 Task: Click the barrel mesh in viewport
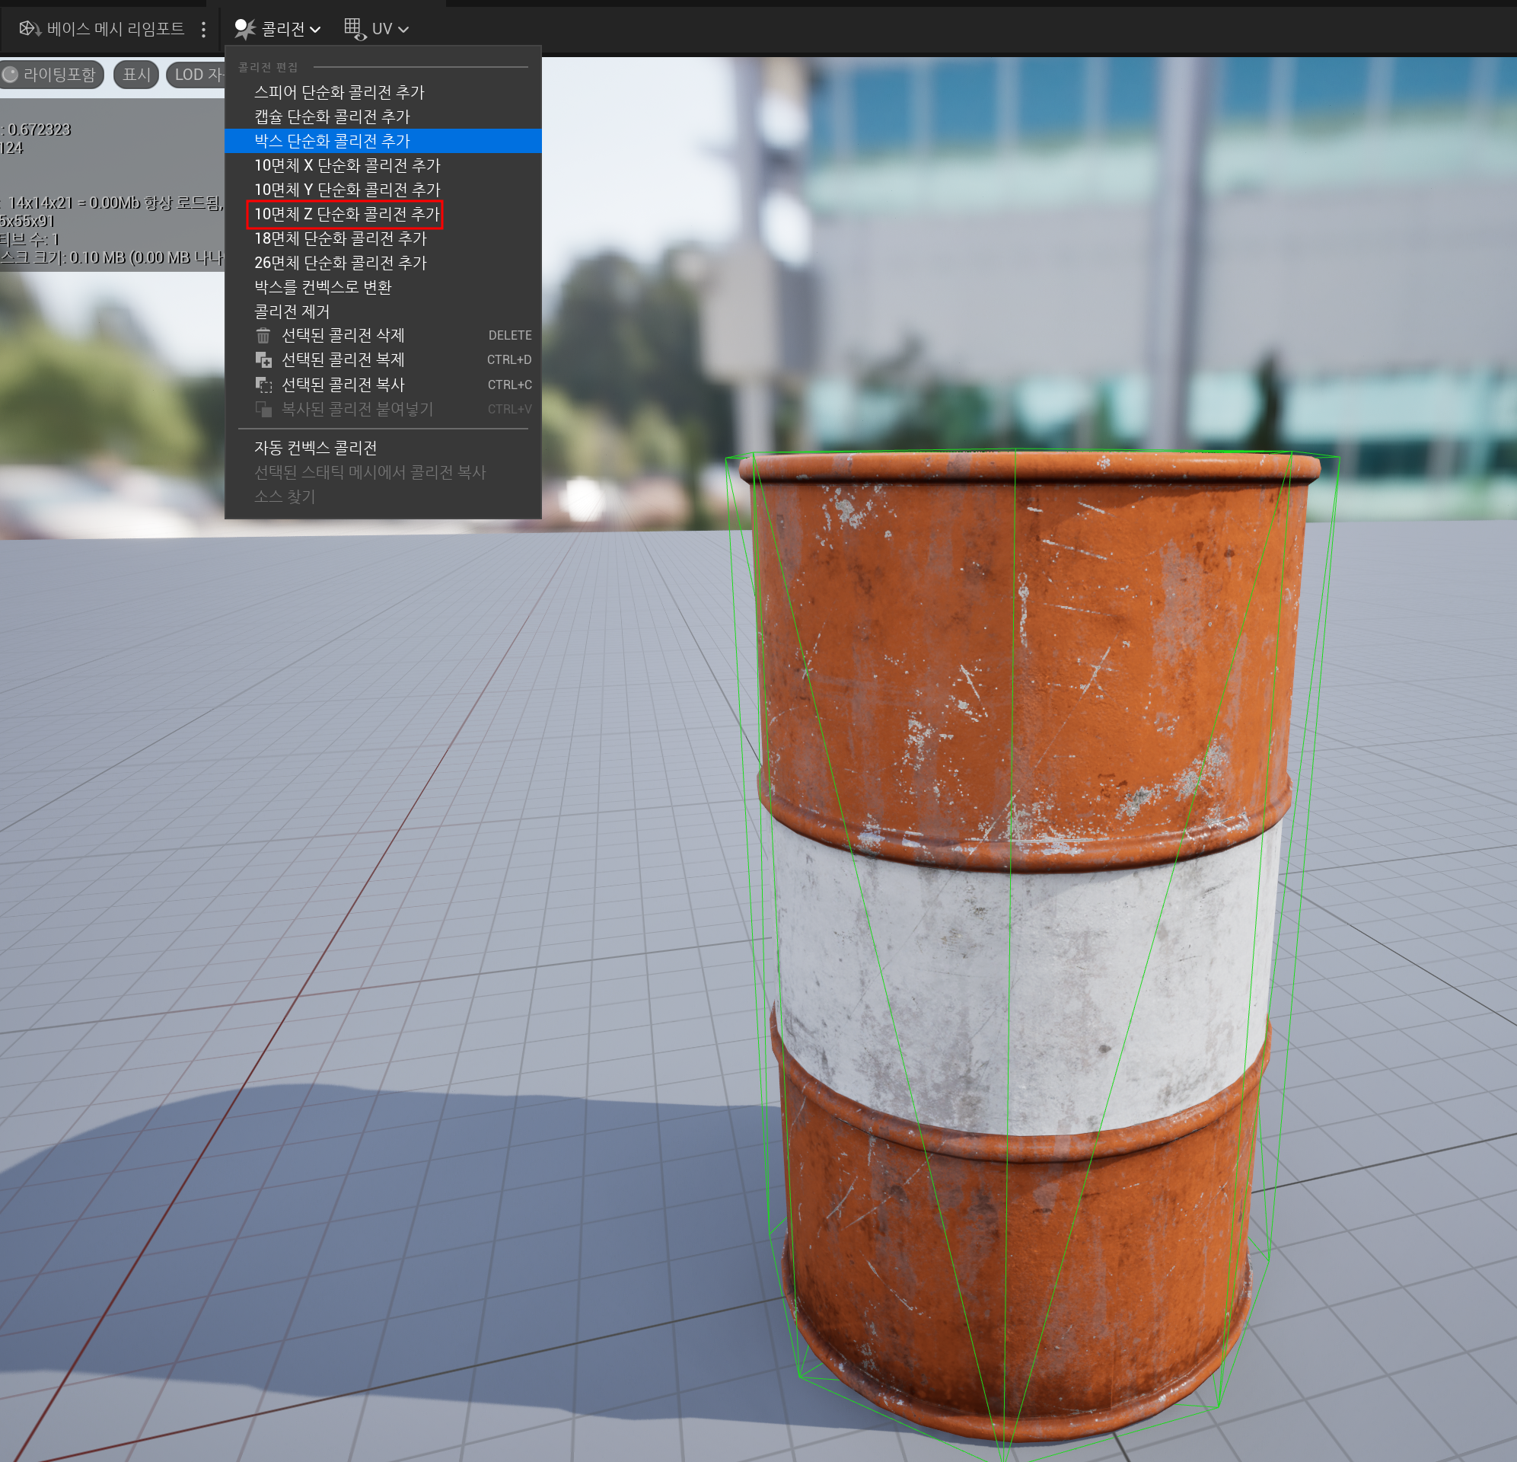[1021, 929]
